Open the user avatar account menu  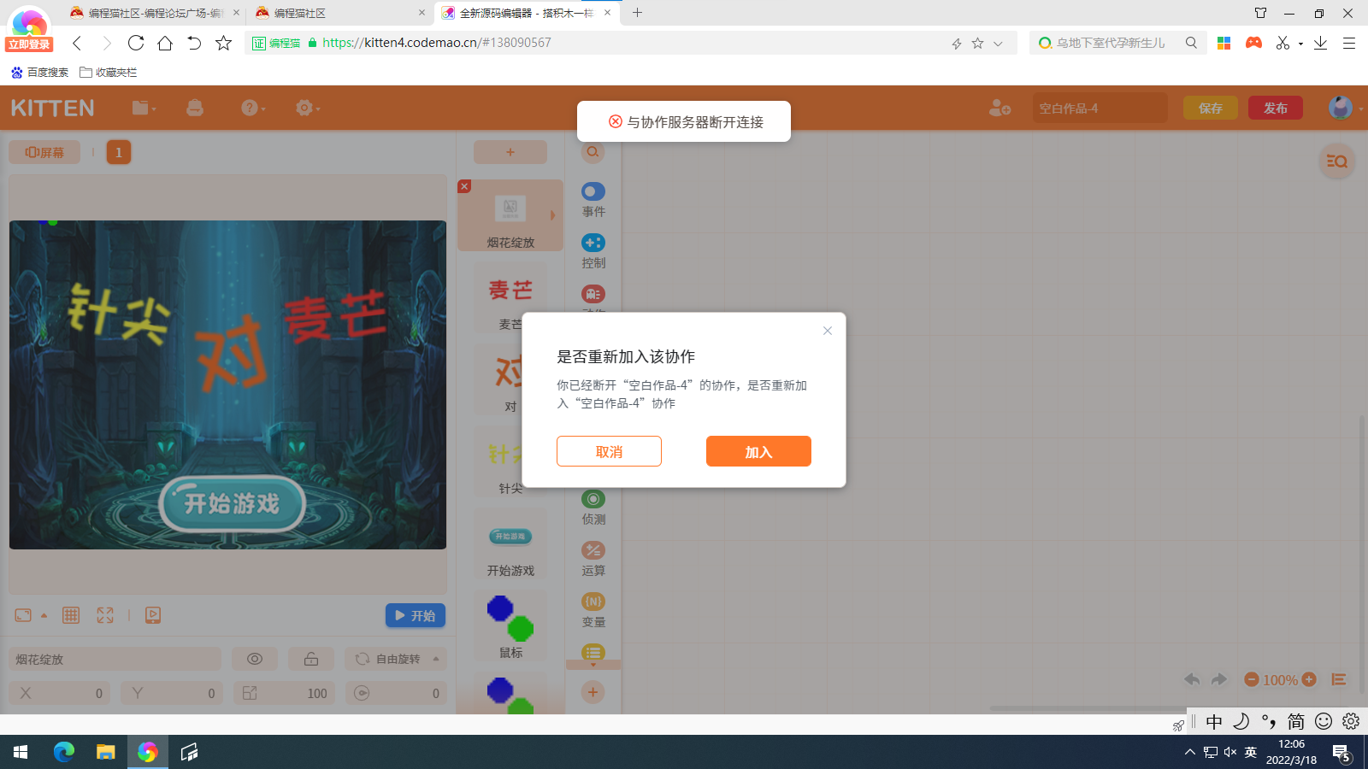1341,108
